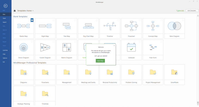The image size is (199, 107).
Task: Favorite the Right Map template star
Action: [54, 20]
